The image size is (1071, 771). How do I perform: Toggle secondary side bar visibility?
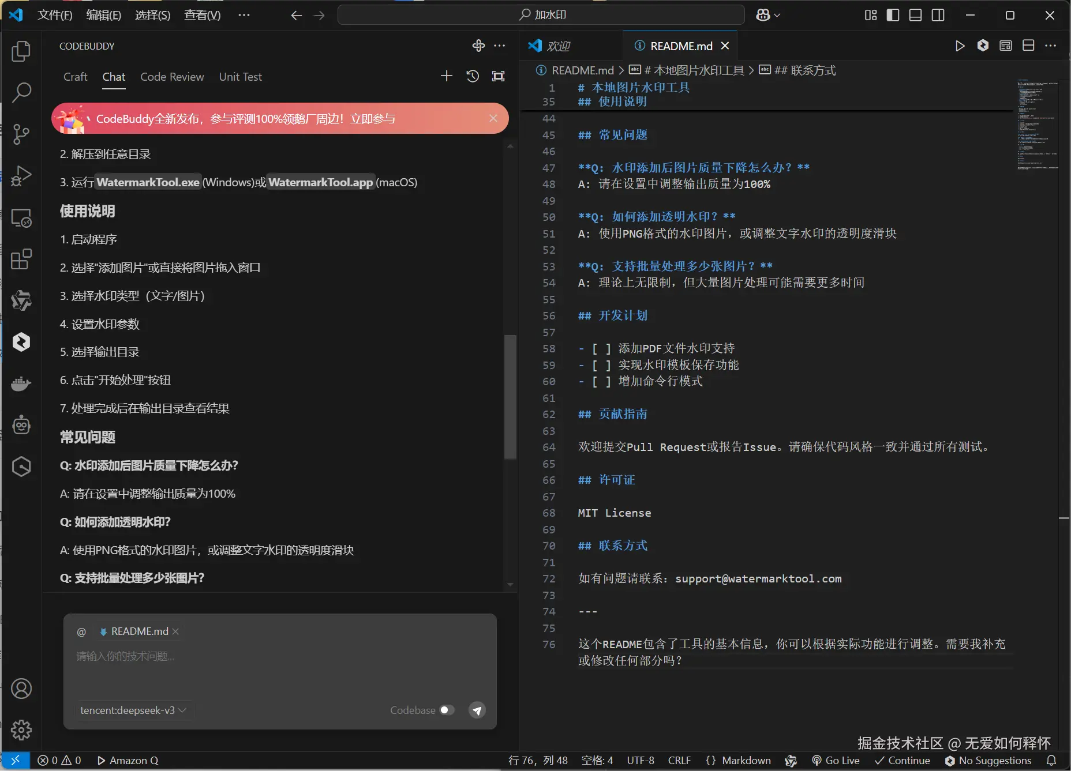(938, 16)
